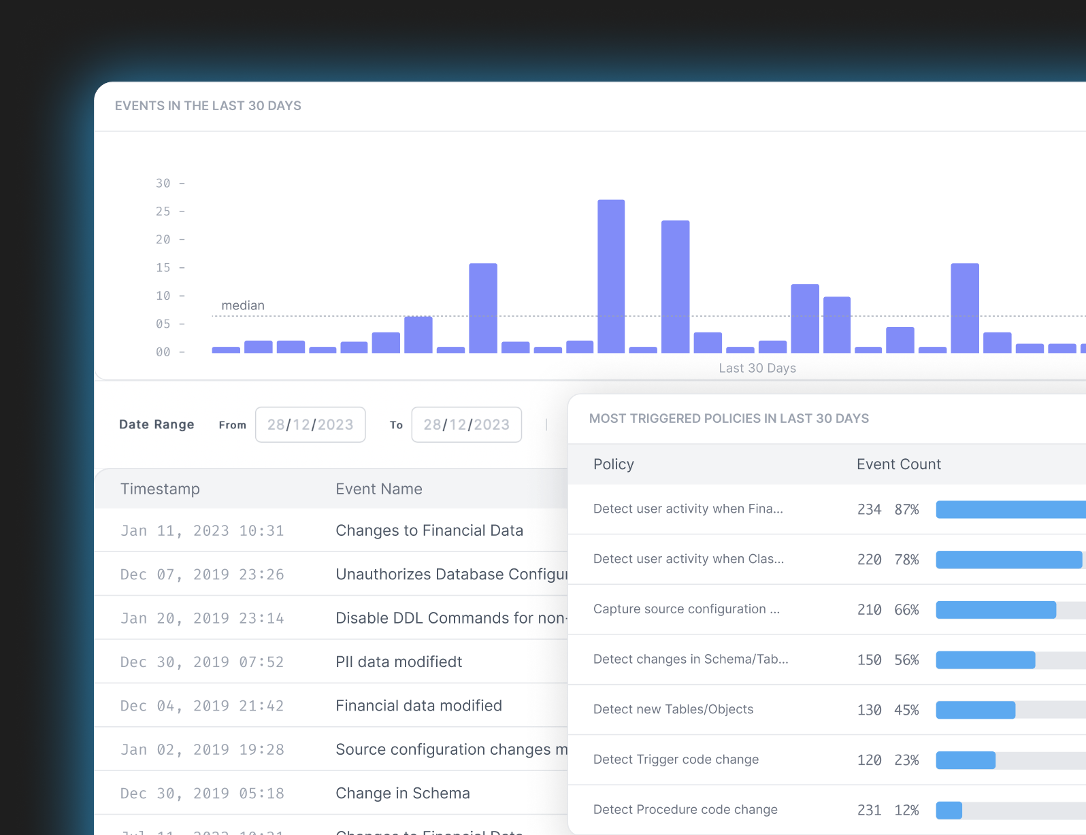Open the Unauthorizes Database Configuration event row
This screenshot has width=1086, height=835.
(450, 575)
